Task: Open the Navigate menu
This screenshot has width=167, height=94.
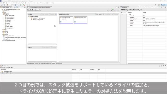Action: coord(18,3)
